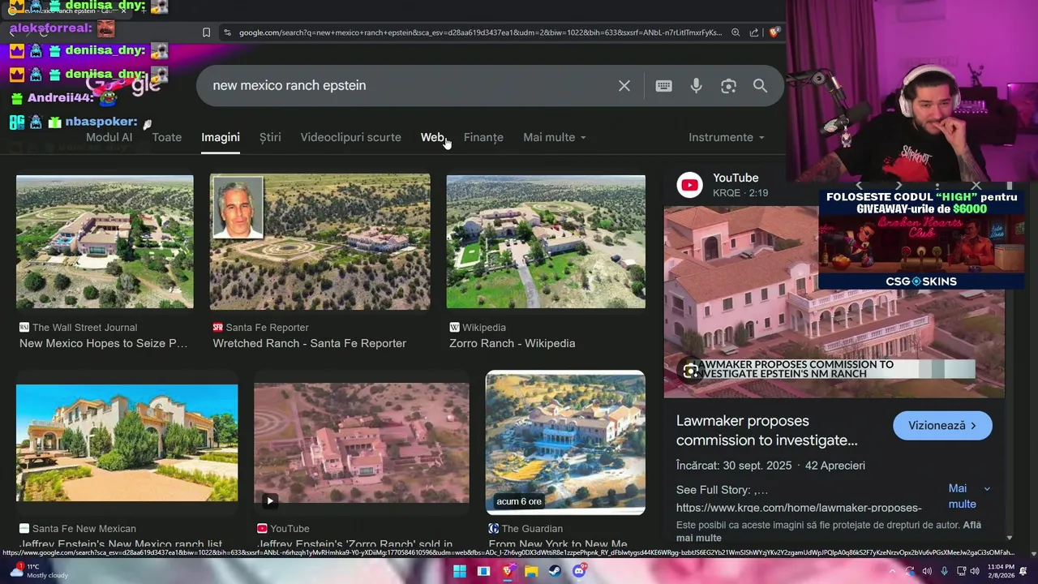1038x584 pixels.
Task: Open Lens overlay icon on the video preview
Action: point(690,371)
